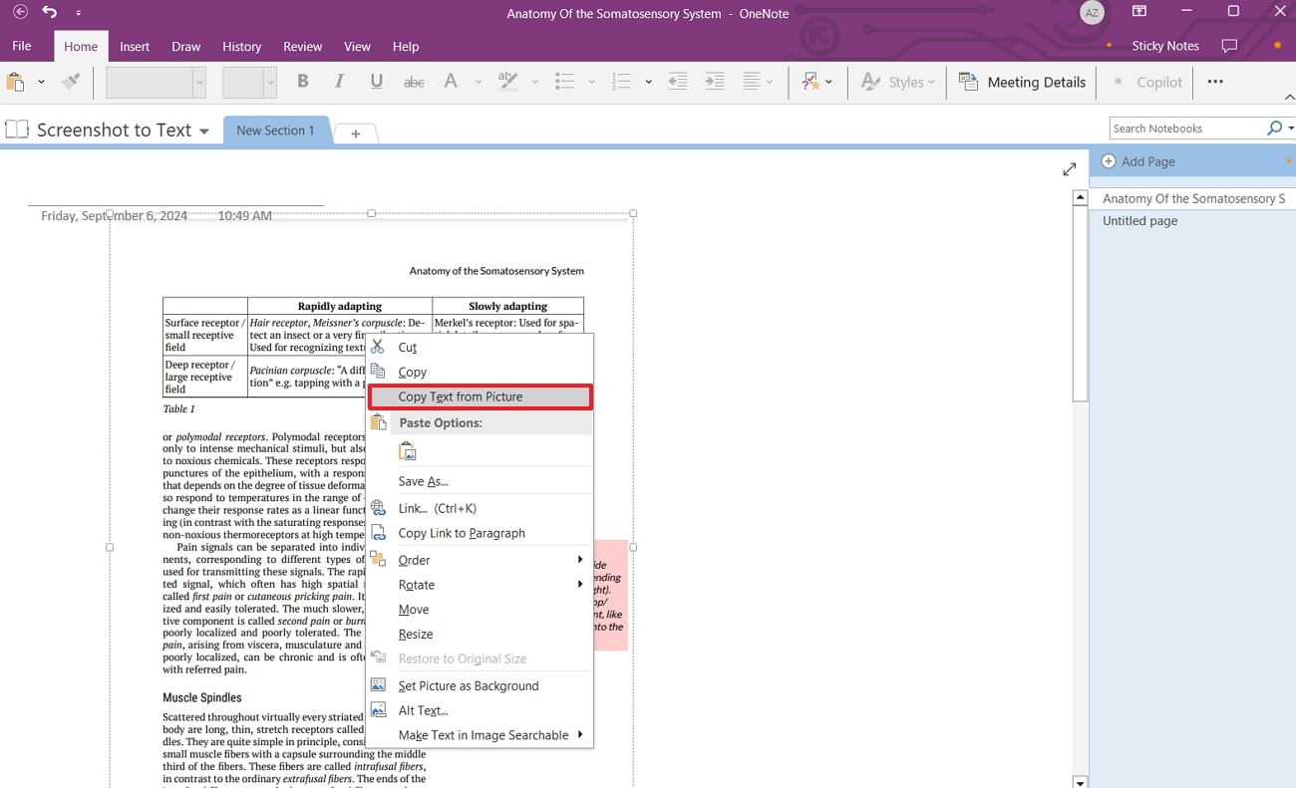Toggle Underline formatting

coord(376,82)
